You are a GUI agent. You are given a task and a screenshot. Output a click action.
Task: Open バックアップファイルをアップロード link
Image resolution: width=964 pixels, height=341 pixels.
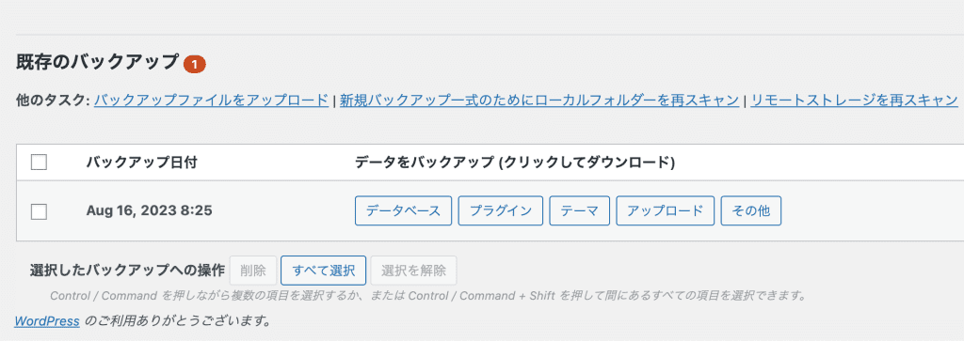(212, 100)
